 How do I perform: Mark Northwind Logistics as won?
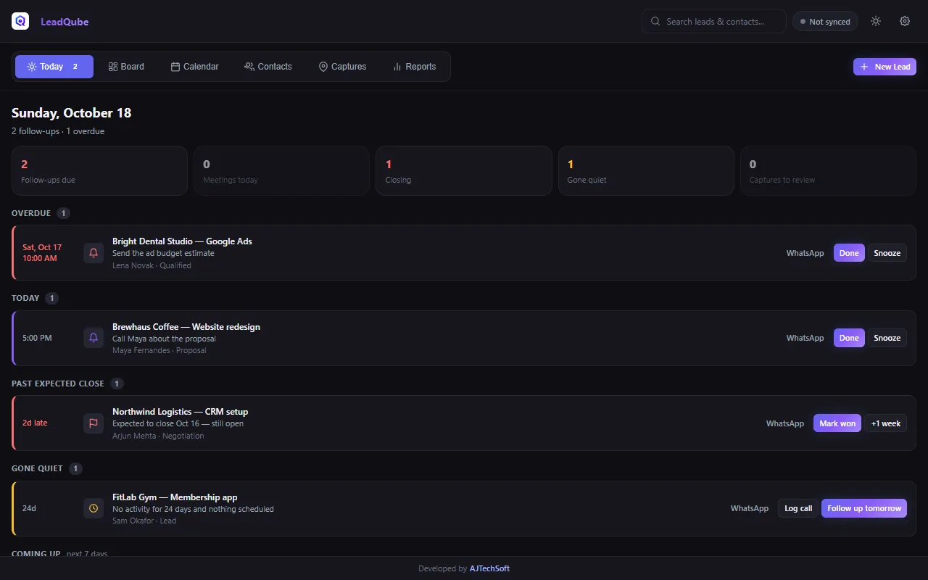click(x=837, y=423)
